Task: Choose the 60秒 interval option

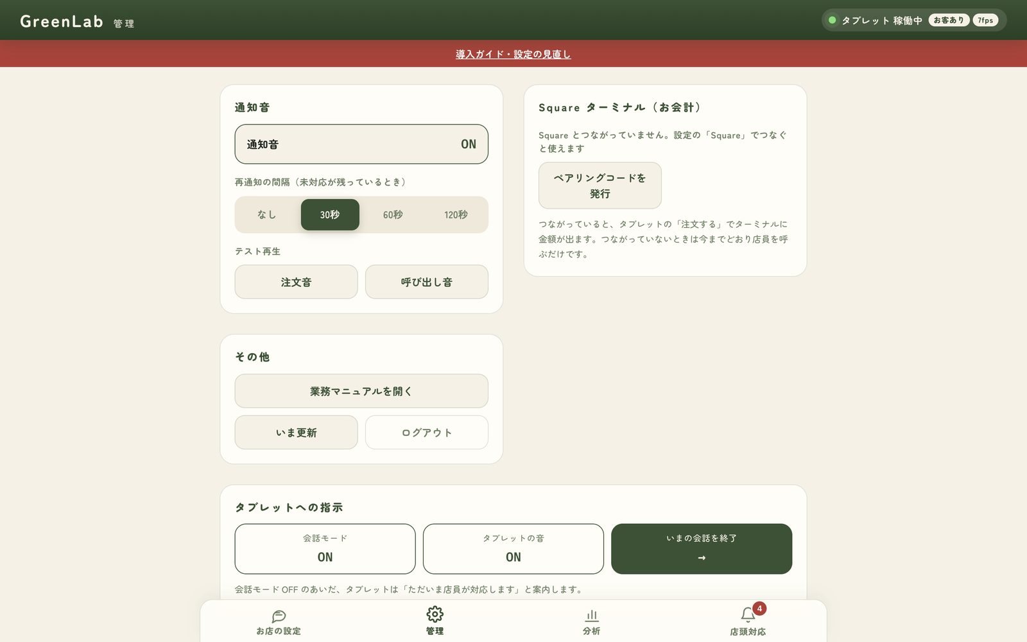Action: 393,214
